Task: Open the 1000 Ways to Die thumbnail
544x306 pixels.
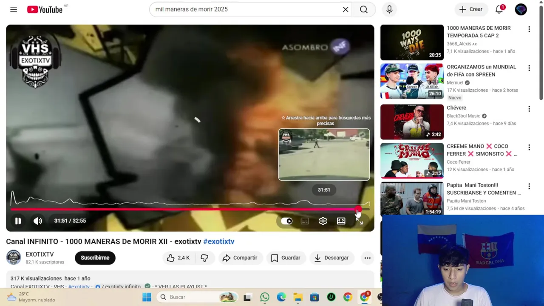Action: (412, 42)
